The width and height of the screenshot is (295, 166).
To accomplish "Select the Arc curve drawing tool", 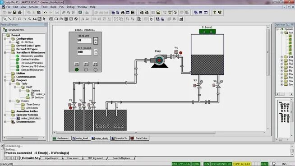I will point(24,19).
